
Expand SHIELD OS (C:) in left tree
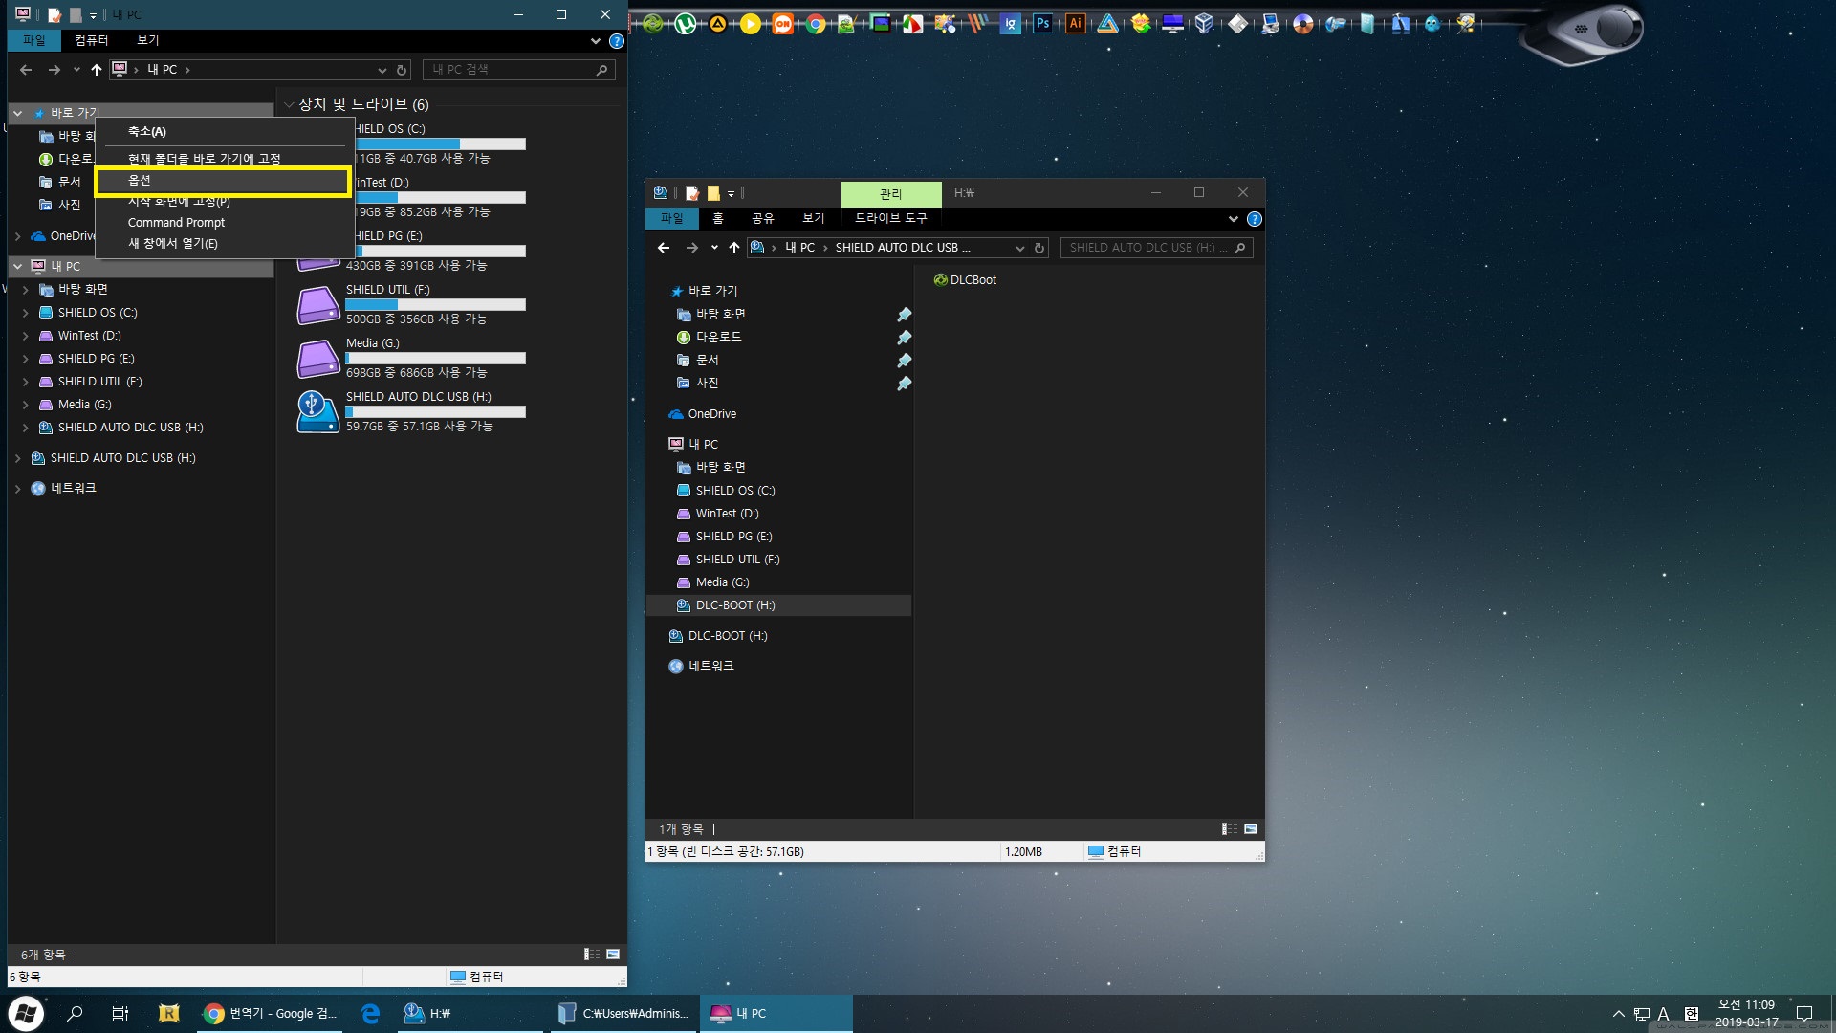(25, 313)
